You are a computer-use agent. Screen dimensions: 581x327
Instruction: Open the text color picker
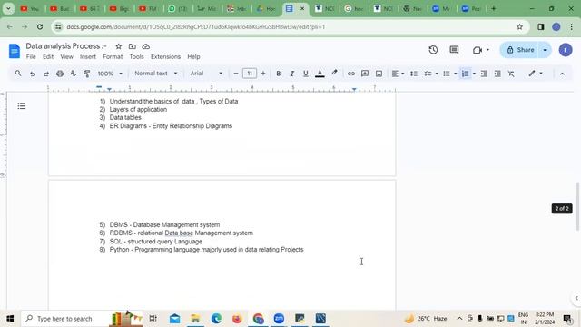point(320,74)
